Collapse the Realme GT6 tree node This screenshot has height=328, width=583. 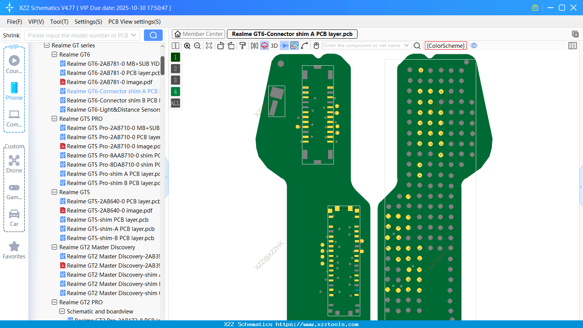click(x=54, y=55)
